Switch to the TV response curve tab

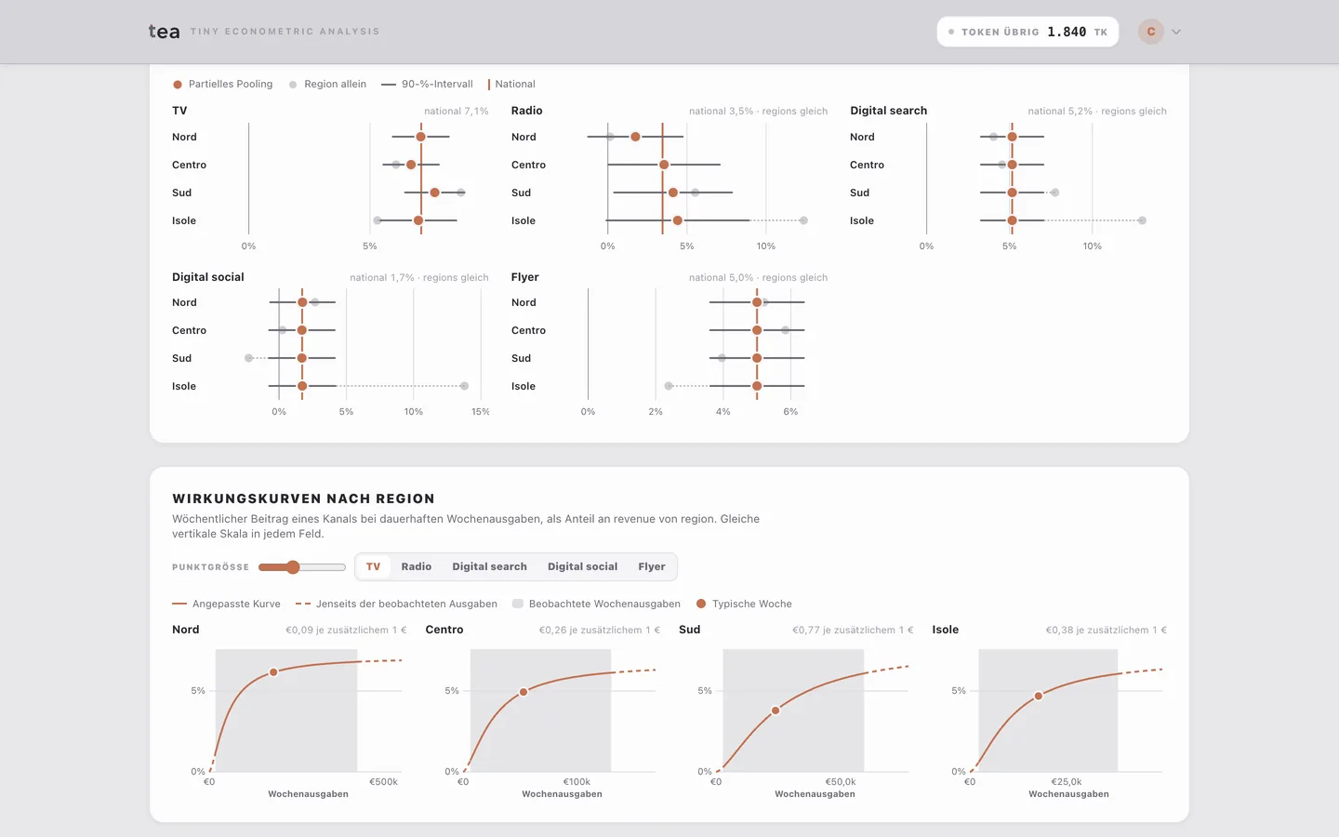click(x=373, y=566)
